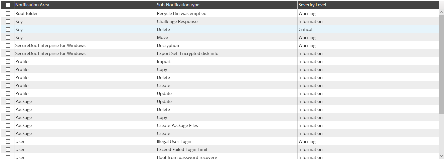Click the scrollbar down arrow
This screenshot has width=445, height=159.
click(442, 156)
